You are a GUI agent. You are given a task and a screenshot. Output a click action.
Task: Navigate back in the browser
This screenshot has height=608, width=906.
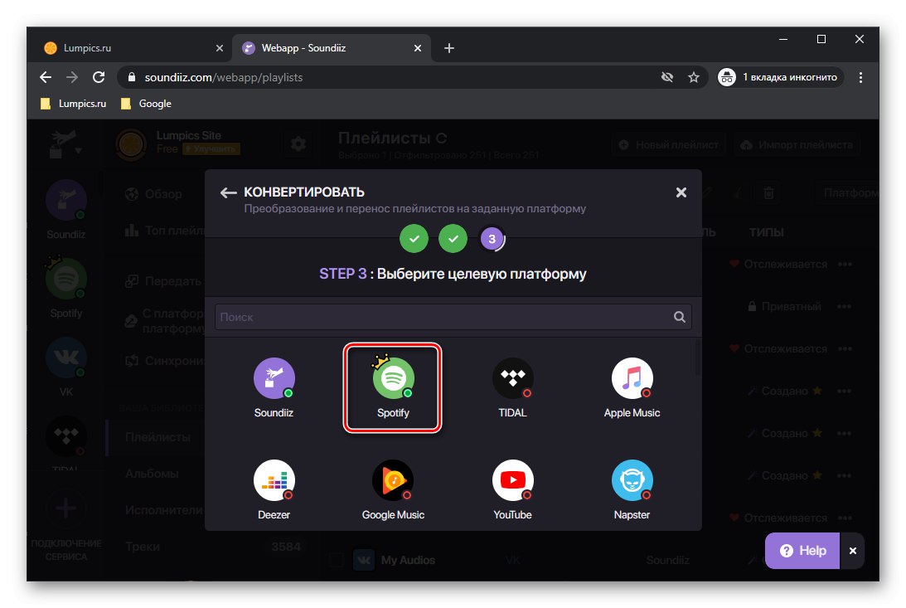tap(46, 77)
